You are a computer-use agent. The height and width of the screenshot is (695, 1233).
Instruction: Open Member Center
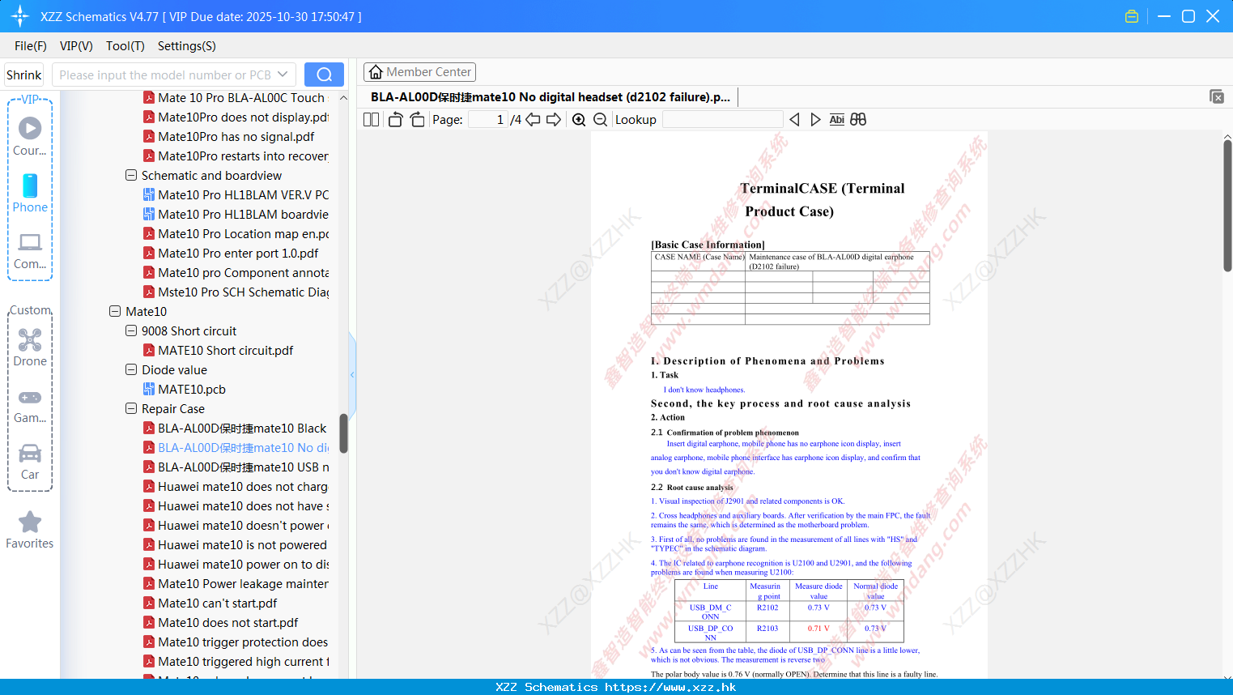[419, 72]
